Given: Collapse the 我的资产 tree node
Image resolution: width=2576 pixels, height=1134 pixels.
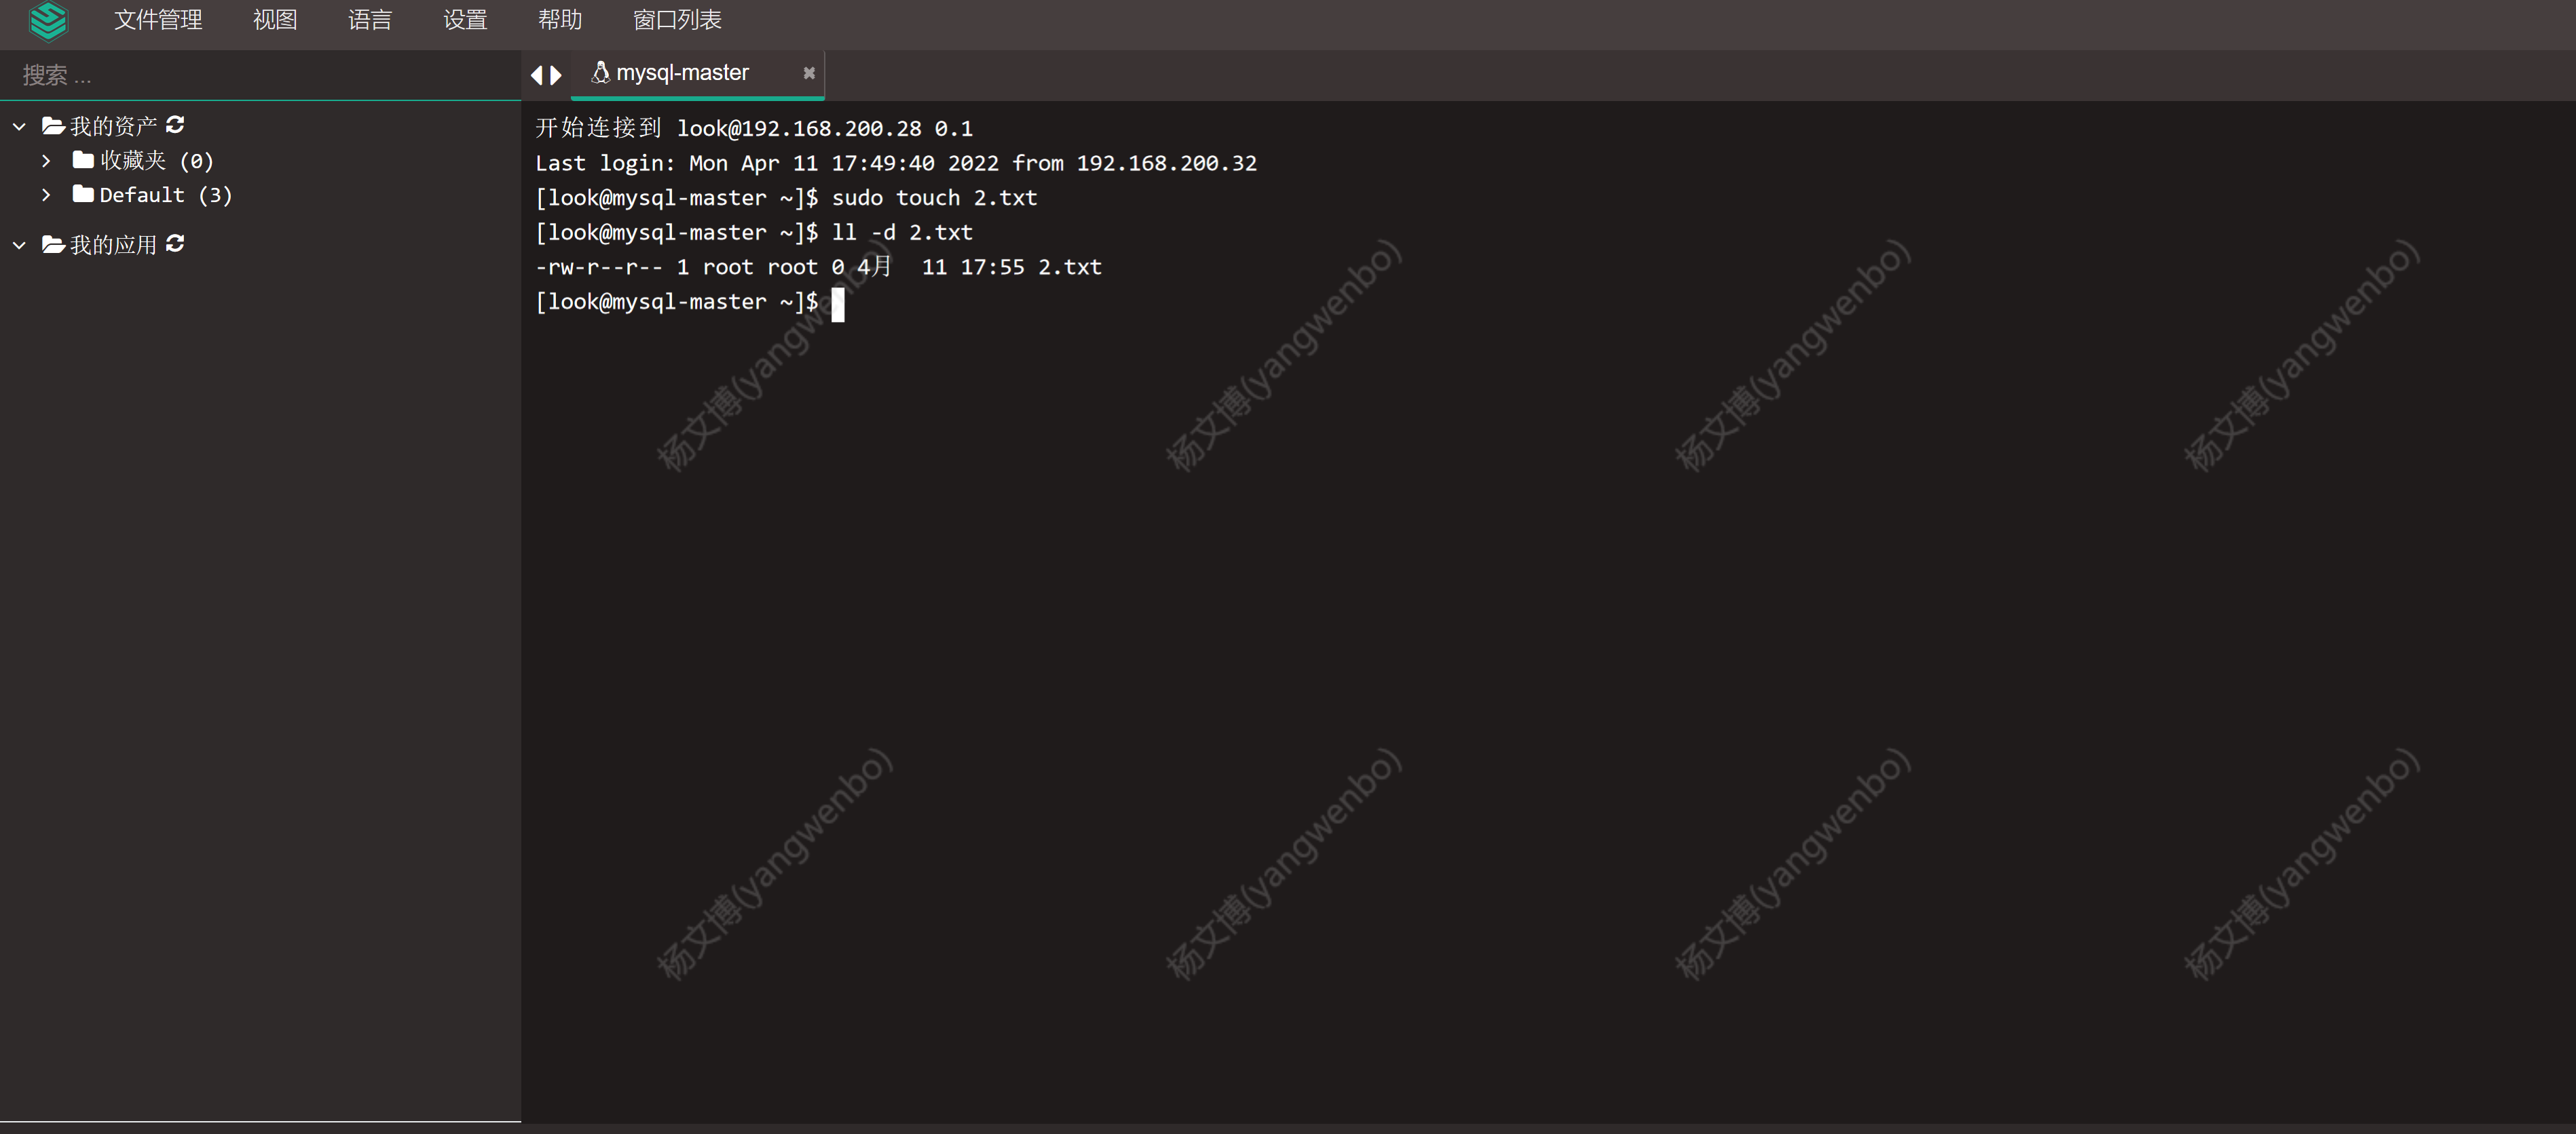Looking at the screenshot, I should click(19, 127).
